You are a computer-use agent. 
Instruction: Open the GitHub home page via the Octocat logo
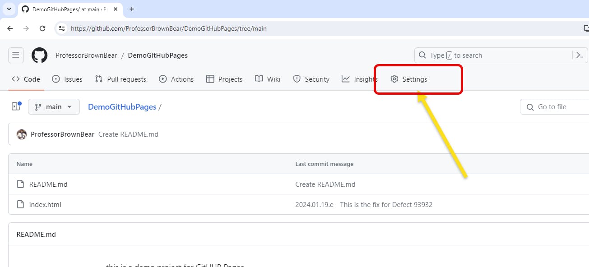tap(39, 55)
